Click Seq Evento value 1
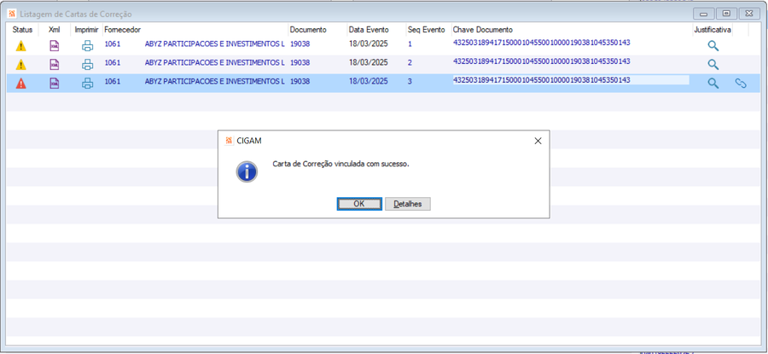The height and width of the screenshot is (354, 768). [410, 44]
